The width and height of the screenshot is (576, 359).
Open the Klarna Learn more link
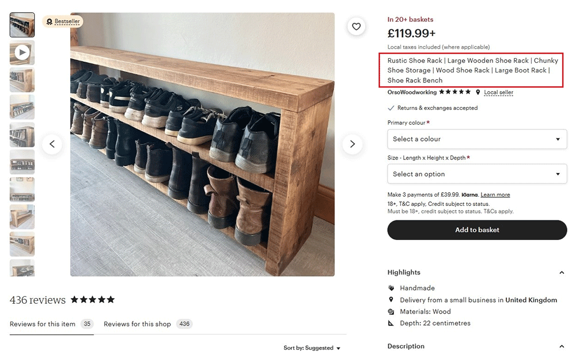tap(495, 195)
